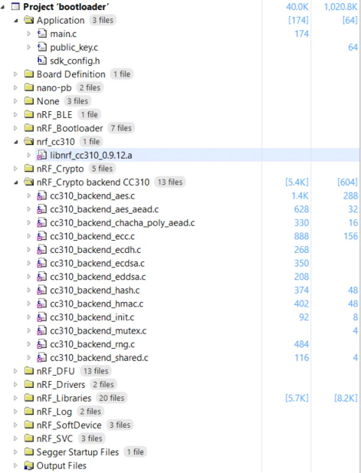Image resolution: width=361 pixels, height=473 pixels.
Task: Click the 484 value for cc310_backend_rng.c
Action: coord(301,344)
